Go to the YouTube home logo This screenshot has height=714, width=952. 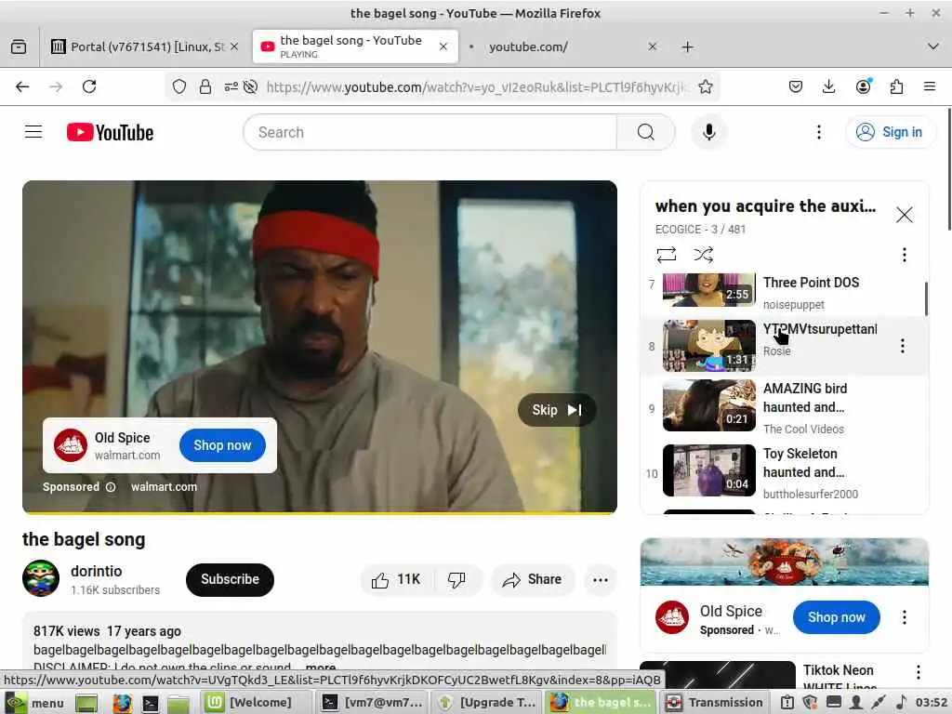[x=110, y=132]
